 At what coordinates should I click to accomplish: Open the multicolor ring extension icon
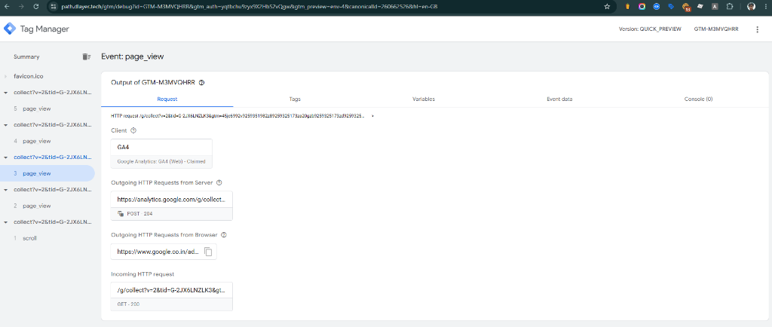point(642,6)
